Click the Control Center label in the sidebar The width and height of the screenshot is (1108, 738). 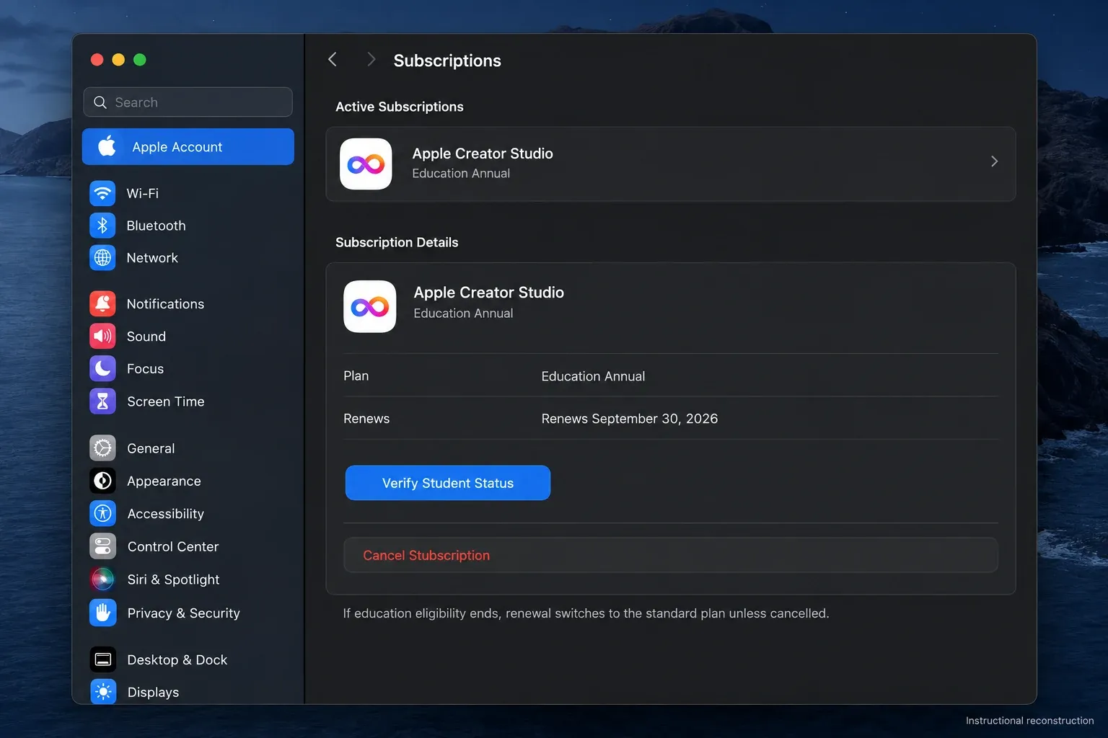point(173,547)
